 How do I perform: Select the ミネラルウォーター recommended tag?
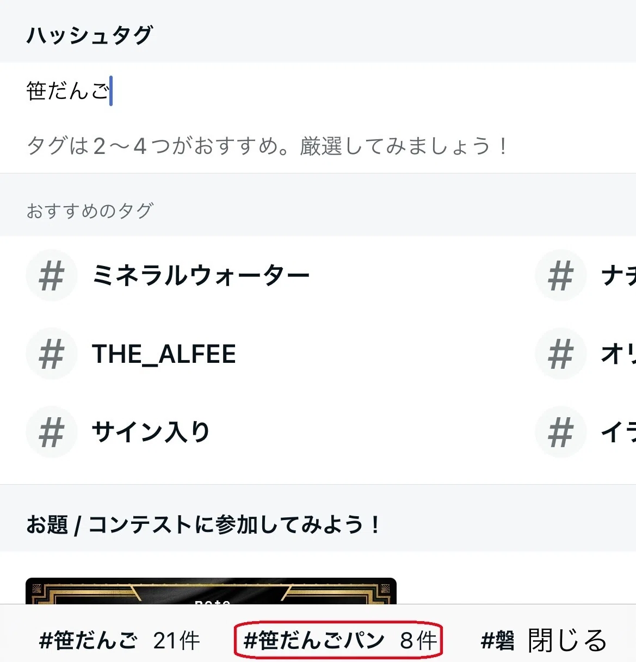pos(201,275)
